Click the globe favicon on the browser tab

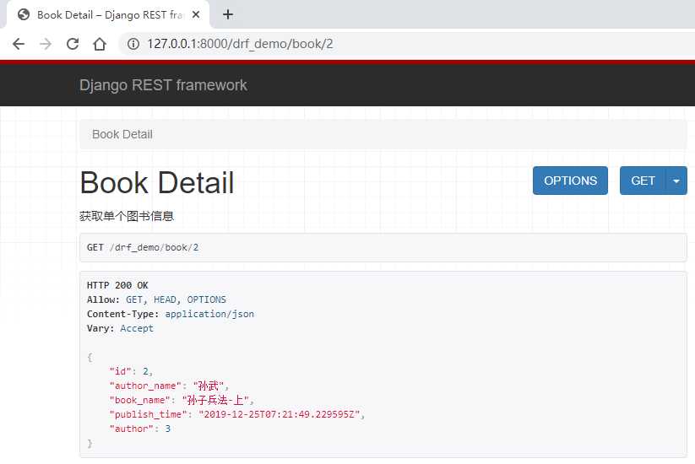24,14
